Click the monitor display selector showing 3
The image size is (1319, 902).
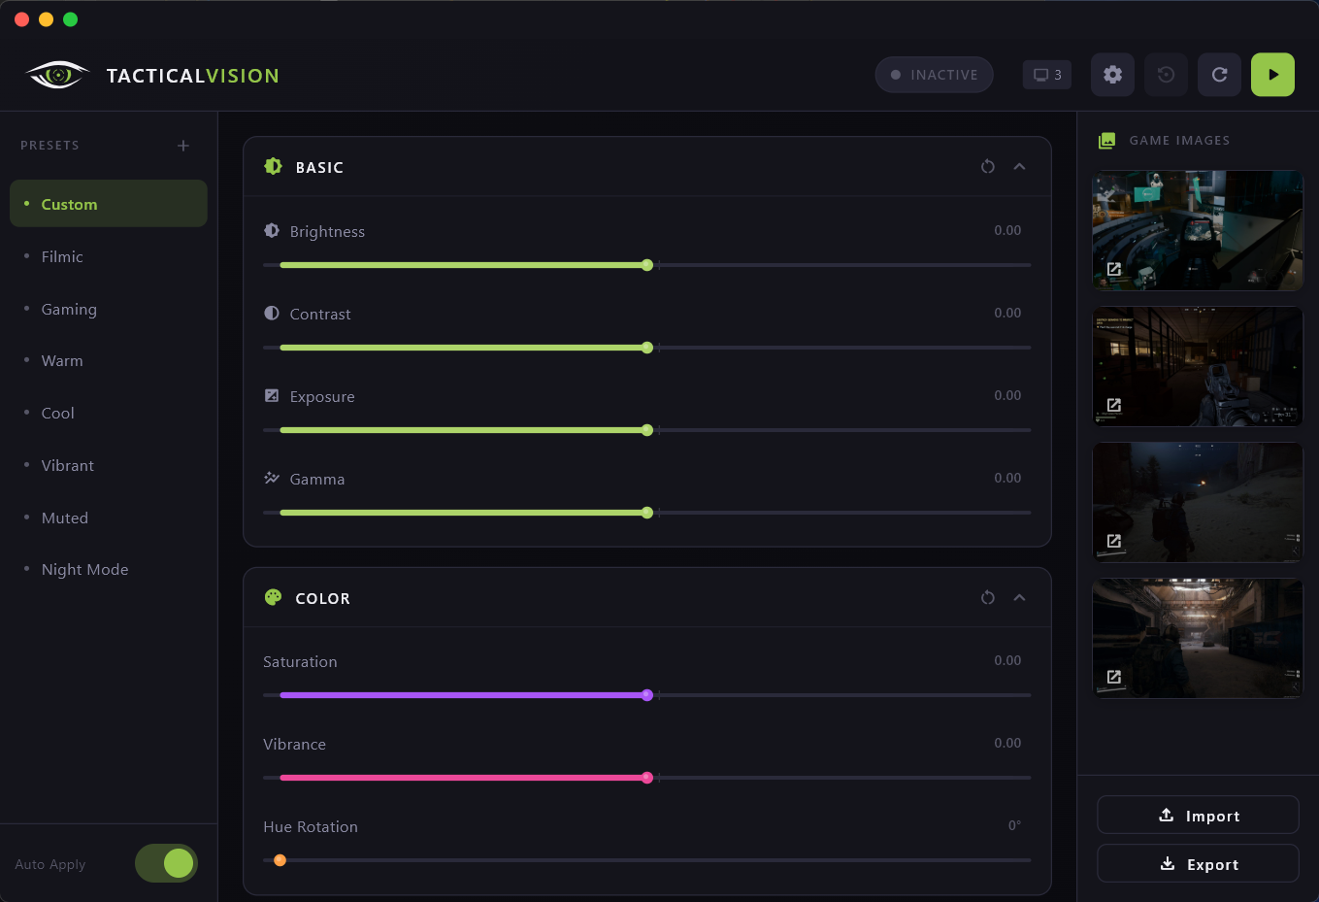click(x=1046, y=74)
